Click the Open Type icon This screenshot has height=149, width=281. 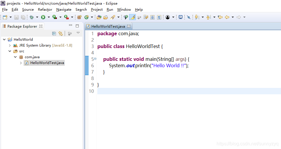[x=99, y=17]
